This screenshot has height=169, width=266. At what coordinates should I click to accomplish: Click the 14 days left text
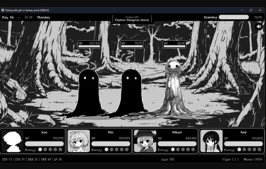point(132,17)
